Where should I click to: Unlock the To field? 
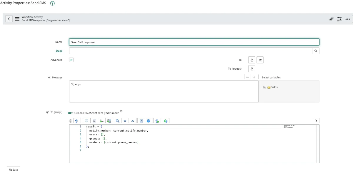(x=252, y=60)
